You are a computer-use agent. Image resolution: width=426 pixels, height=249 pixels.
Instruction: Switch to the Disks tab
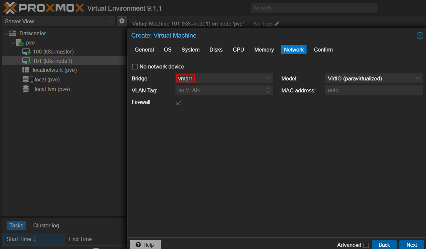(x=216, y=50)
